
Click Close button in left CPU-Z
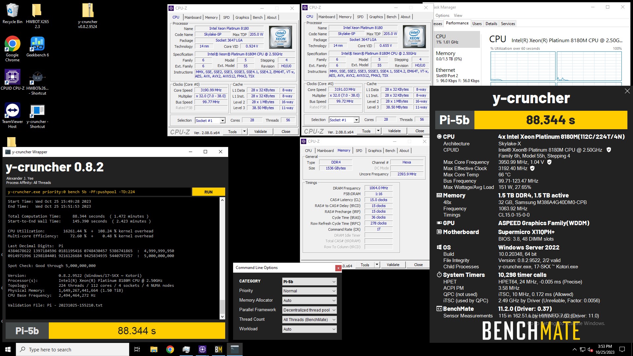point(286,132)
